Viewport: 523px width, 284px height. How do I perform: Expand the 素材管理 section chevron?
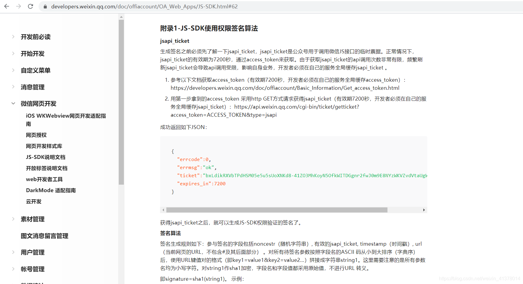click(13, 219)
